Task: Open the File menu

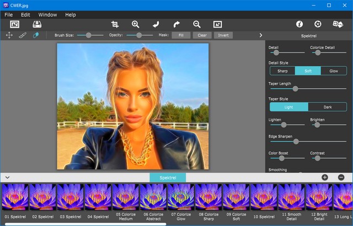Action: point(8,14)
